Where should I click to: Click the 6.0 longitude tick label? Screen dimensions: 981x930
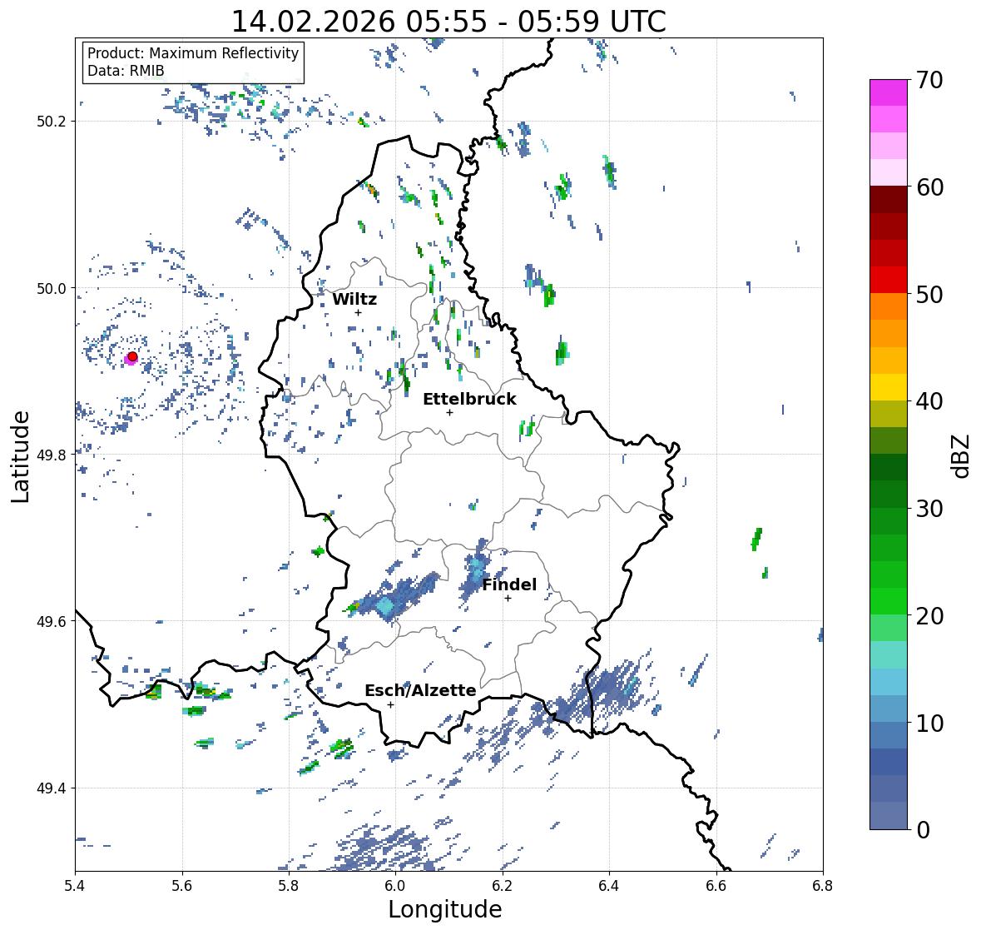pos(395,886)
